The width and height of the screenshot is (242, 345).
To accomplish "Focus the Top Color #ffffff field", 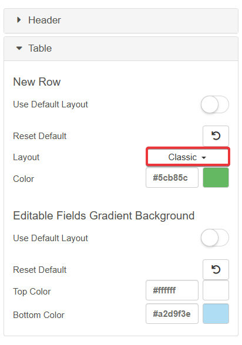I will 172,290.
